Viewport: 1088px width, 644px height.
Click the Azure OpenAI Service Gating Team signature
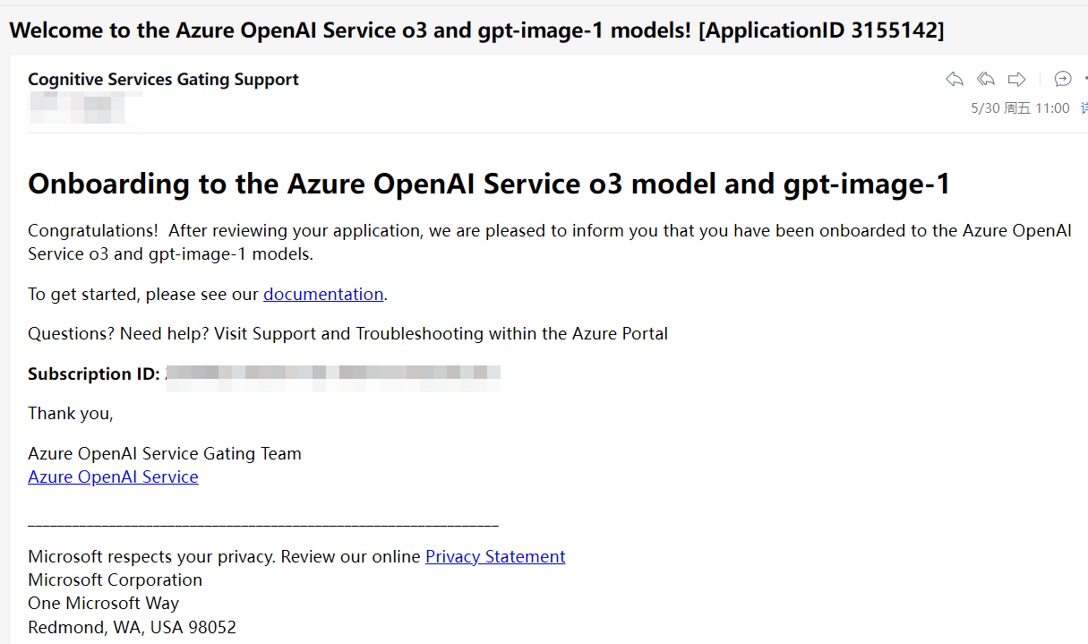(164, 453)
